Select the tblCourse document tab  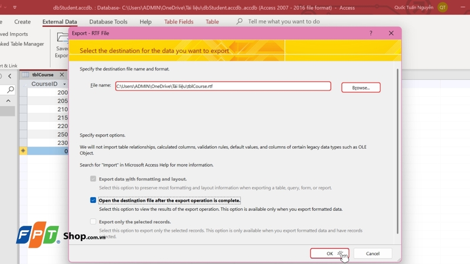pos(43,75)
